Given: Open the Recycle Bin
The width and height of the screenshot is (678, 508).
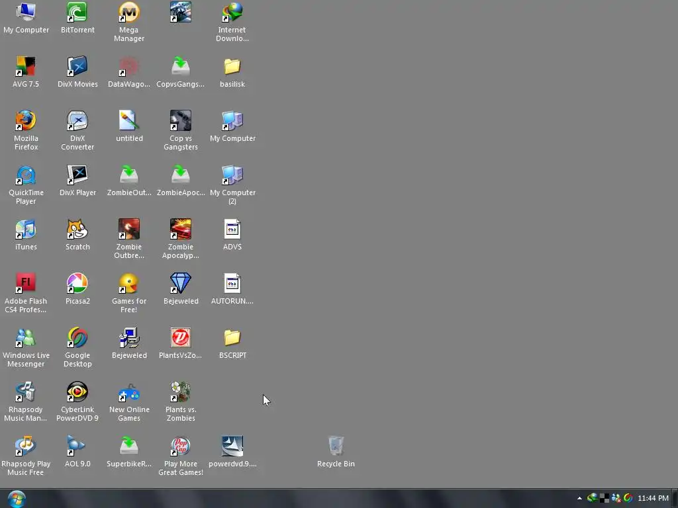Looking at the screenshot, I should [x=336, y=451].
